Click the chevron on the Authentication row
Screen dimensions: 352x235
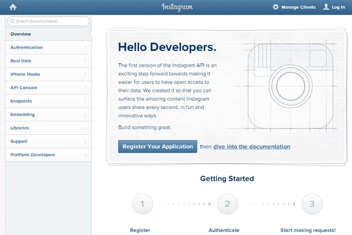tap(85, 47)
